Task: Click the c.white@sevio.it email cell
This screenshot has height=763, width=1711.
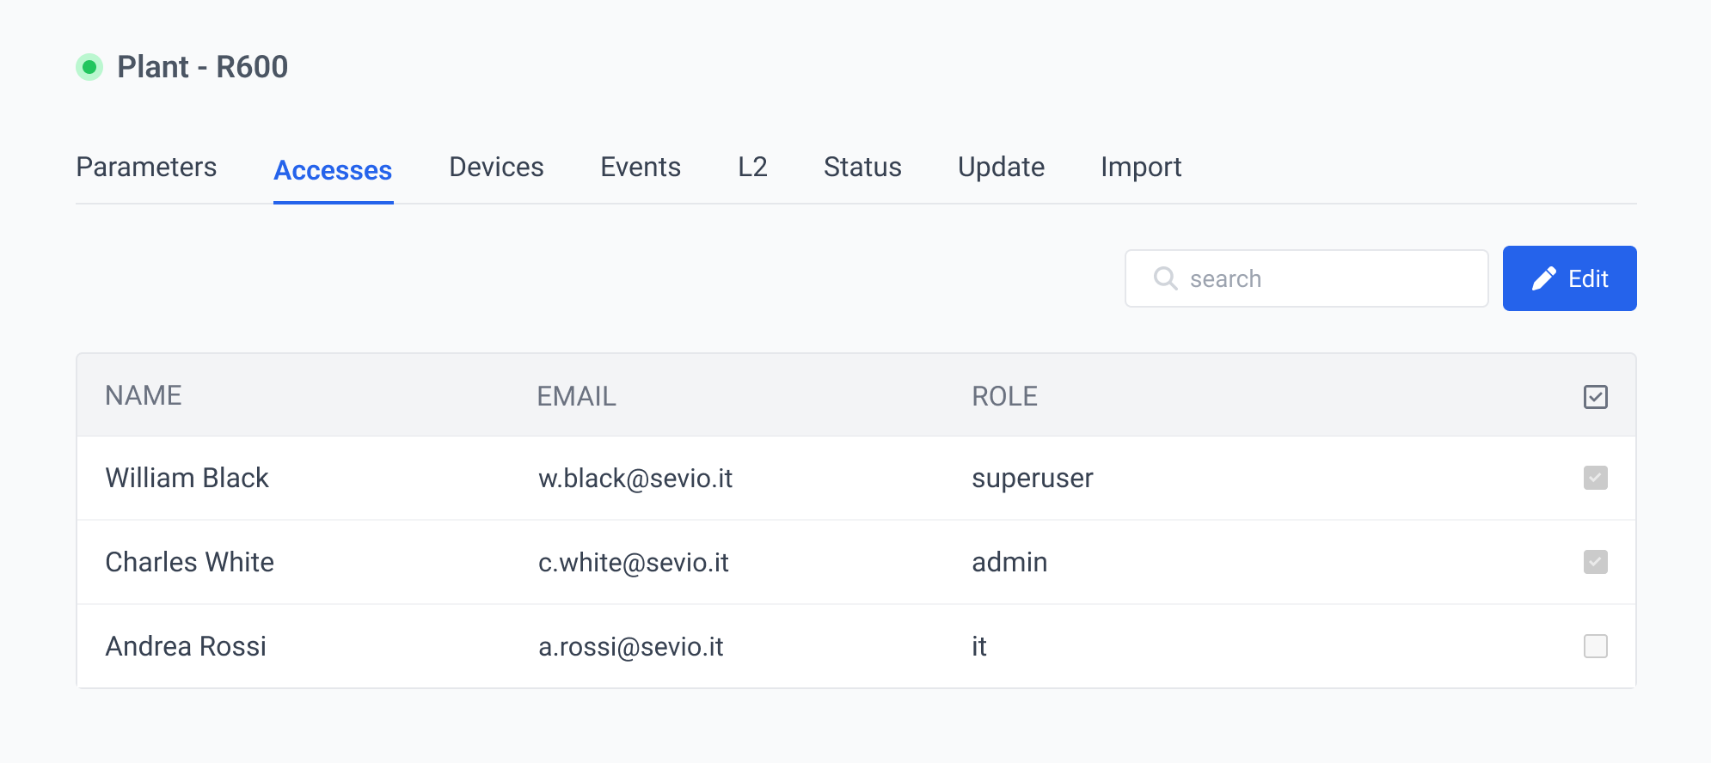Action: 633,562
